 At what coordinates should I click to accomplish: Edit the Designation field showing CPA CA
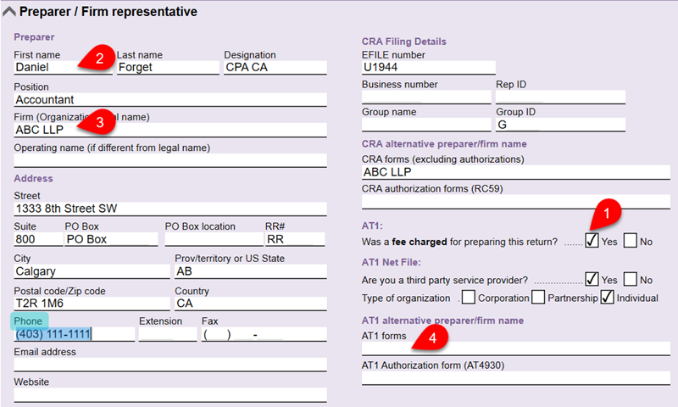click(x=275, y=68)
